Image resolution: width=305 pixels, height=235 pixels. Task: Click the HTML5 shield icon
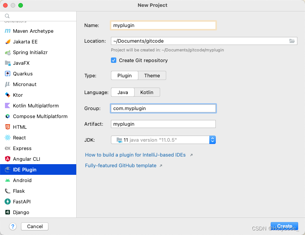(8, 127)
